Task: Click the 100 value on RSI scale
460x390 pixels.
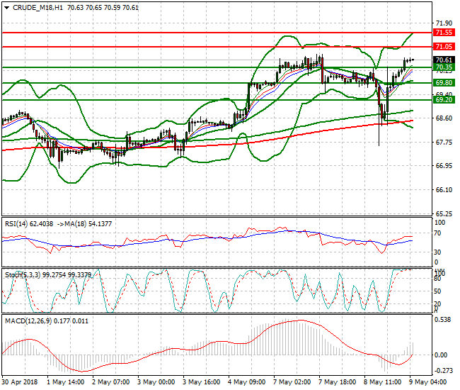Action: 440,222
